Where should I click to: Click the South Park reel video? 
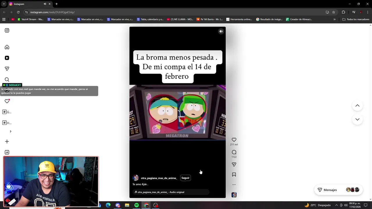(x=177, y=113)
